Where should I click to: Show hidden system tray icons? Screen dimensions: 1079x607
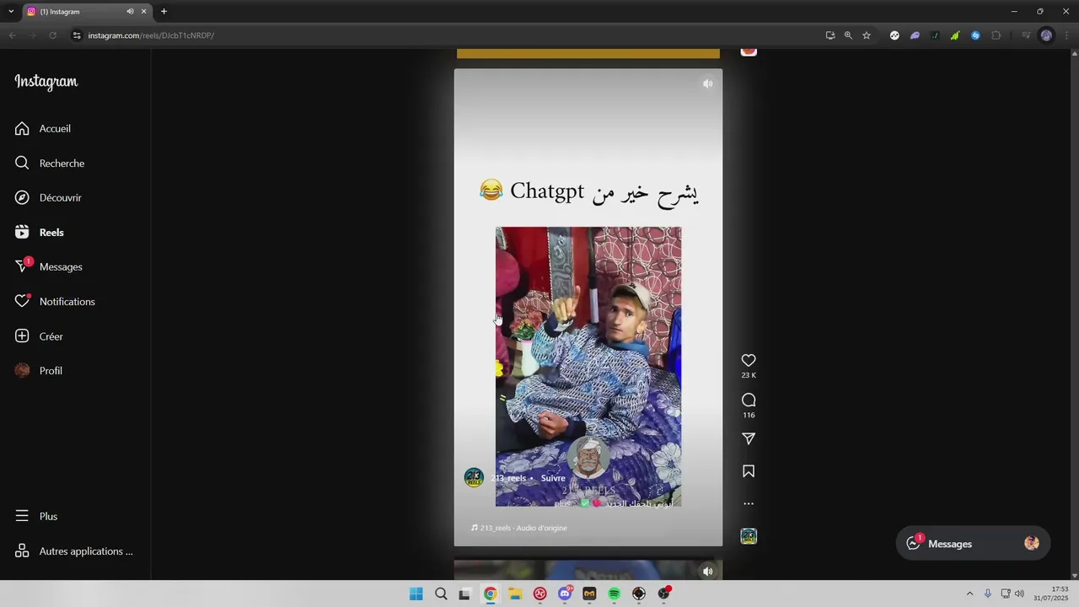969,594
